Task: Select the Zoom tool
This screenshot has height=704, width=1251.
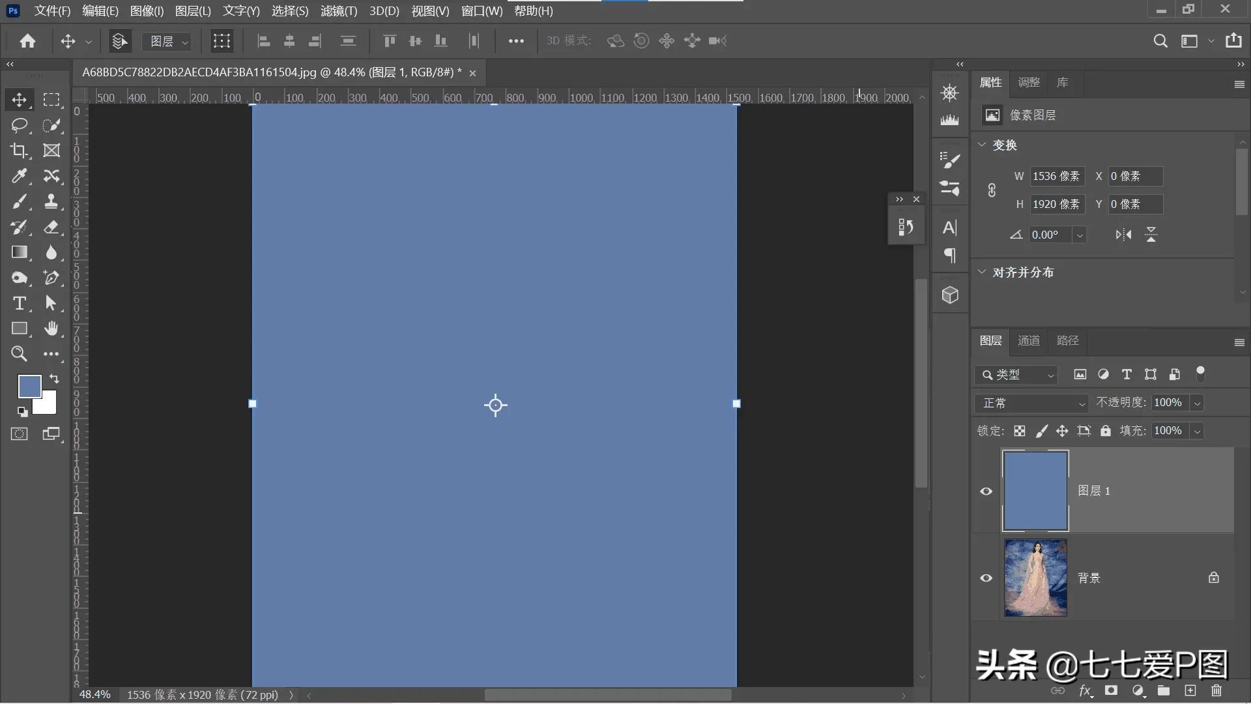Action: pyautogui.click(x=19, y=354)
